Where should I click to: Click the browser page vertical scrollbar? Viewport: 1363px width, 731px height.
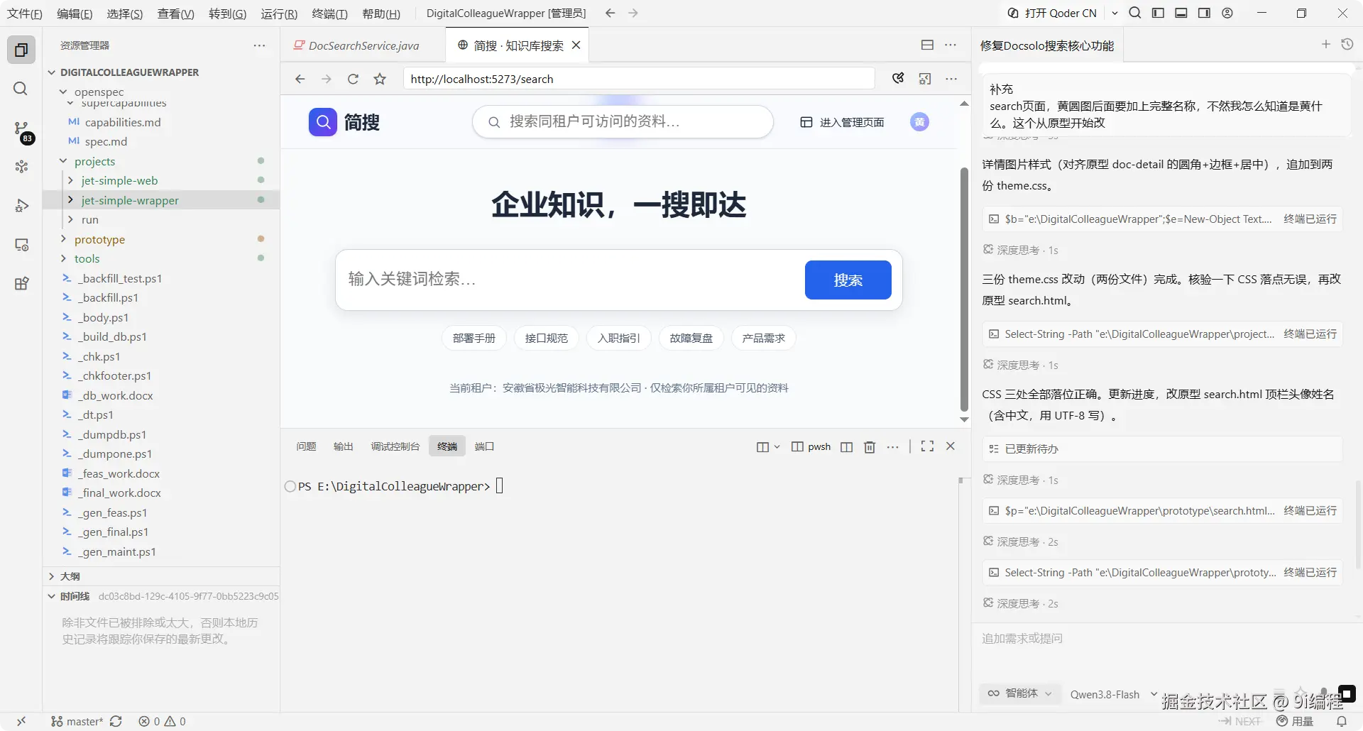coord(964,290)
